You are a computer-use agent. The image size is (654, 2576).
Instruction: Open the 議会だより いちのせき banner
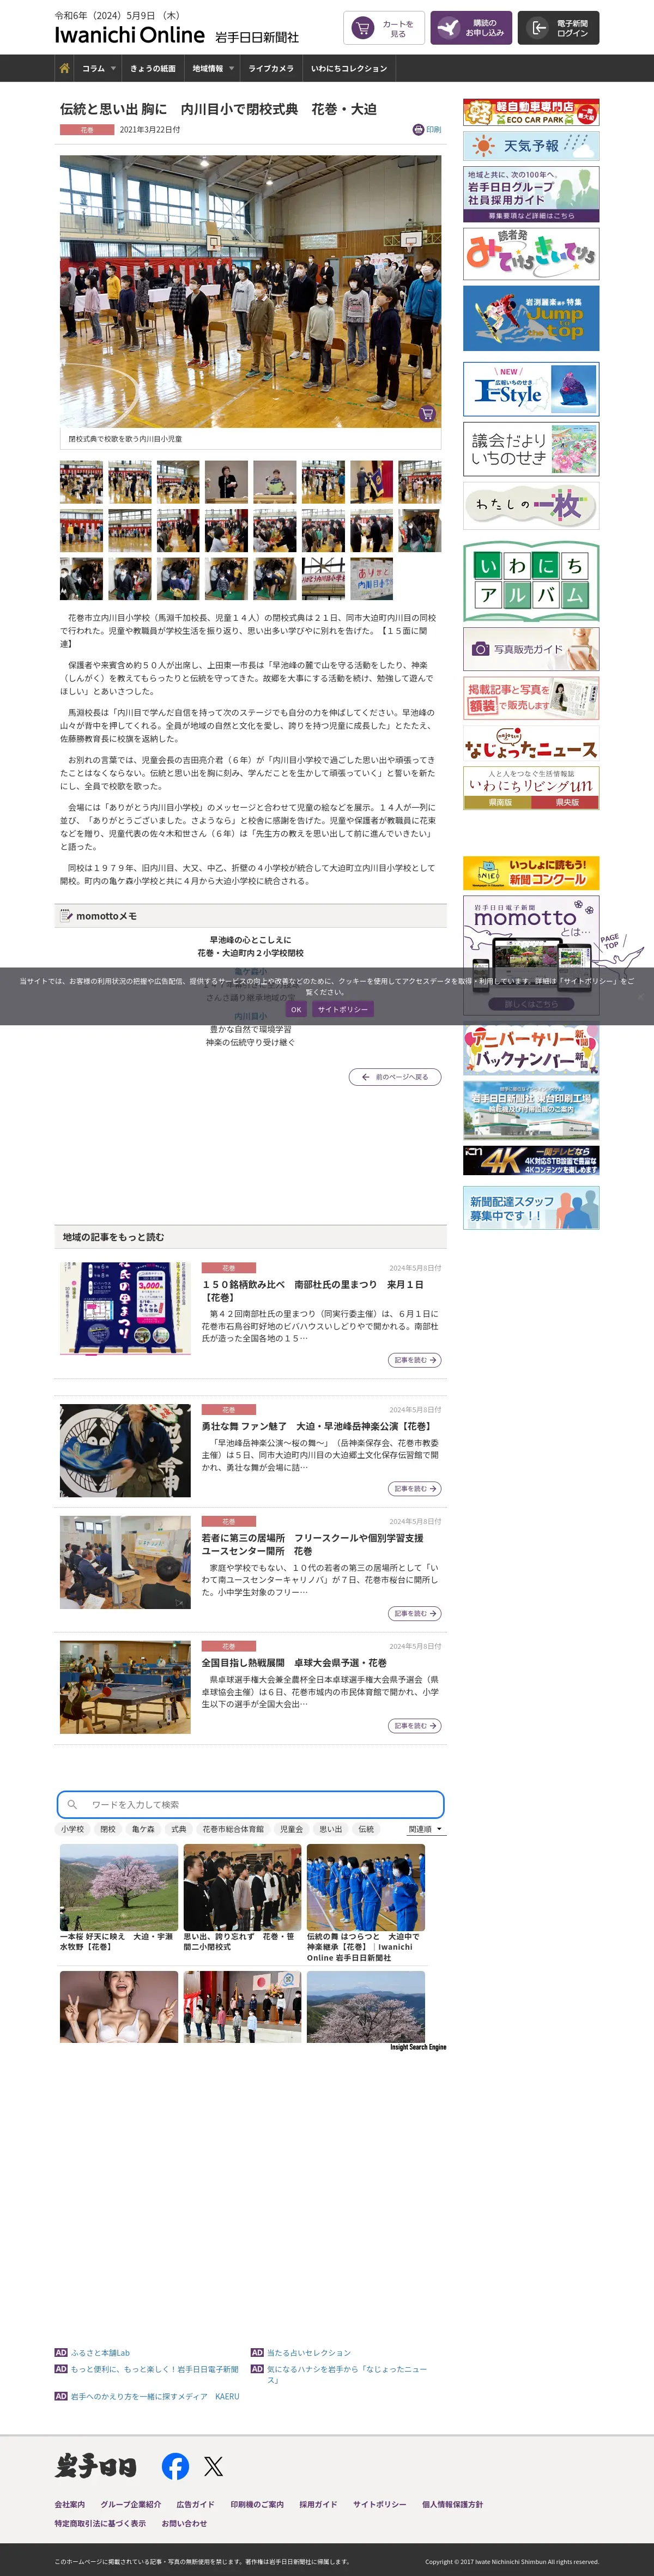point(531,449)
